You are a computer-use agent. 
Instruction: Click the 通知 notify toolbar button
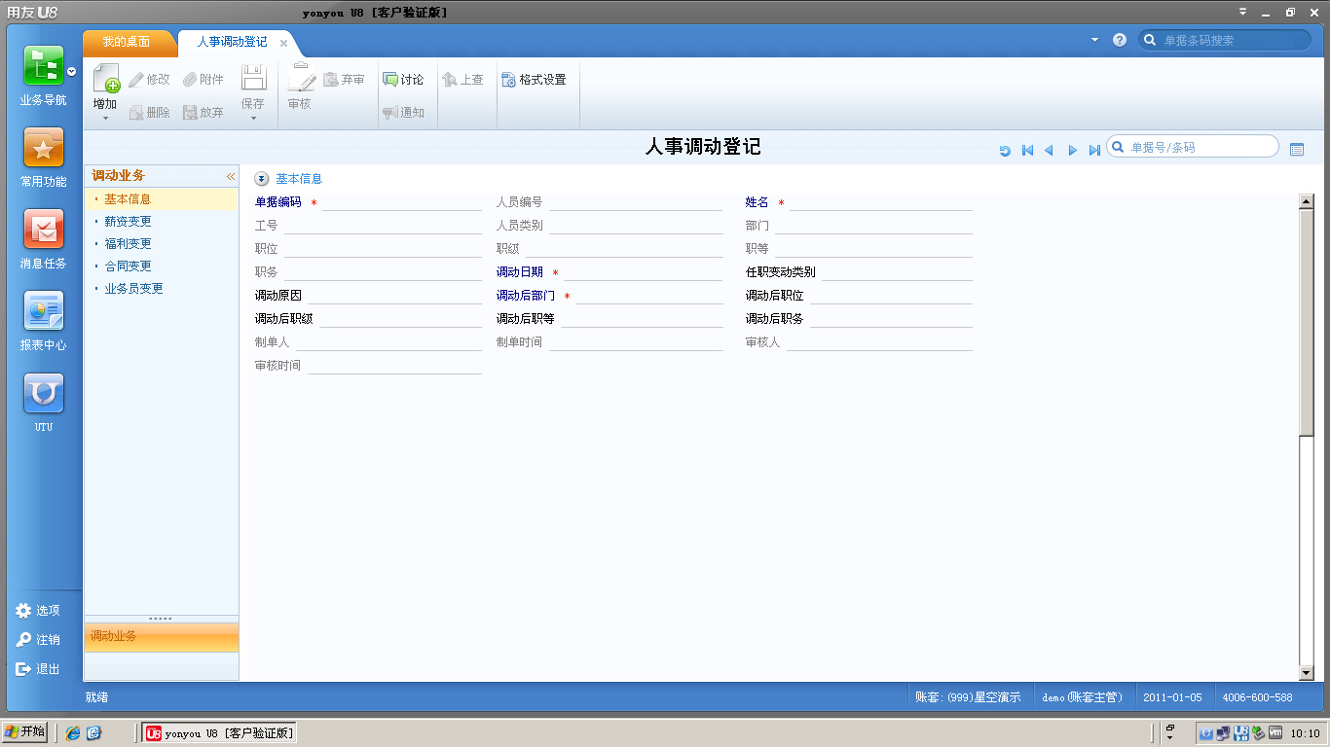coord(403,113)
